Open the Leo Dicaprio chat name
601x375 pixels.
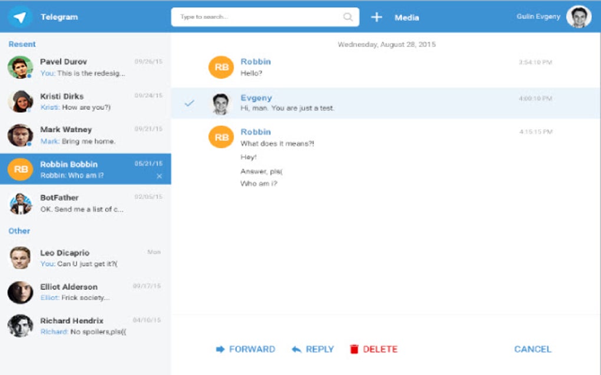click(65, 253)
